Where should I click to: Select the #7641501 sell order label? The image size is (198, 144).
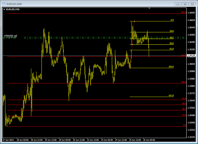(x=10, y=36)
